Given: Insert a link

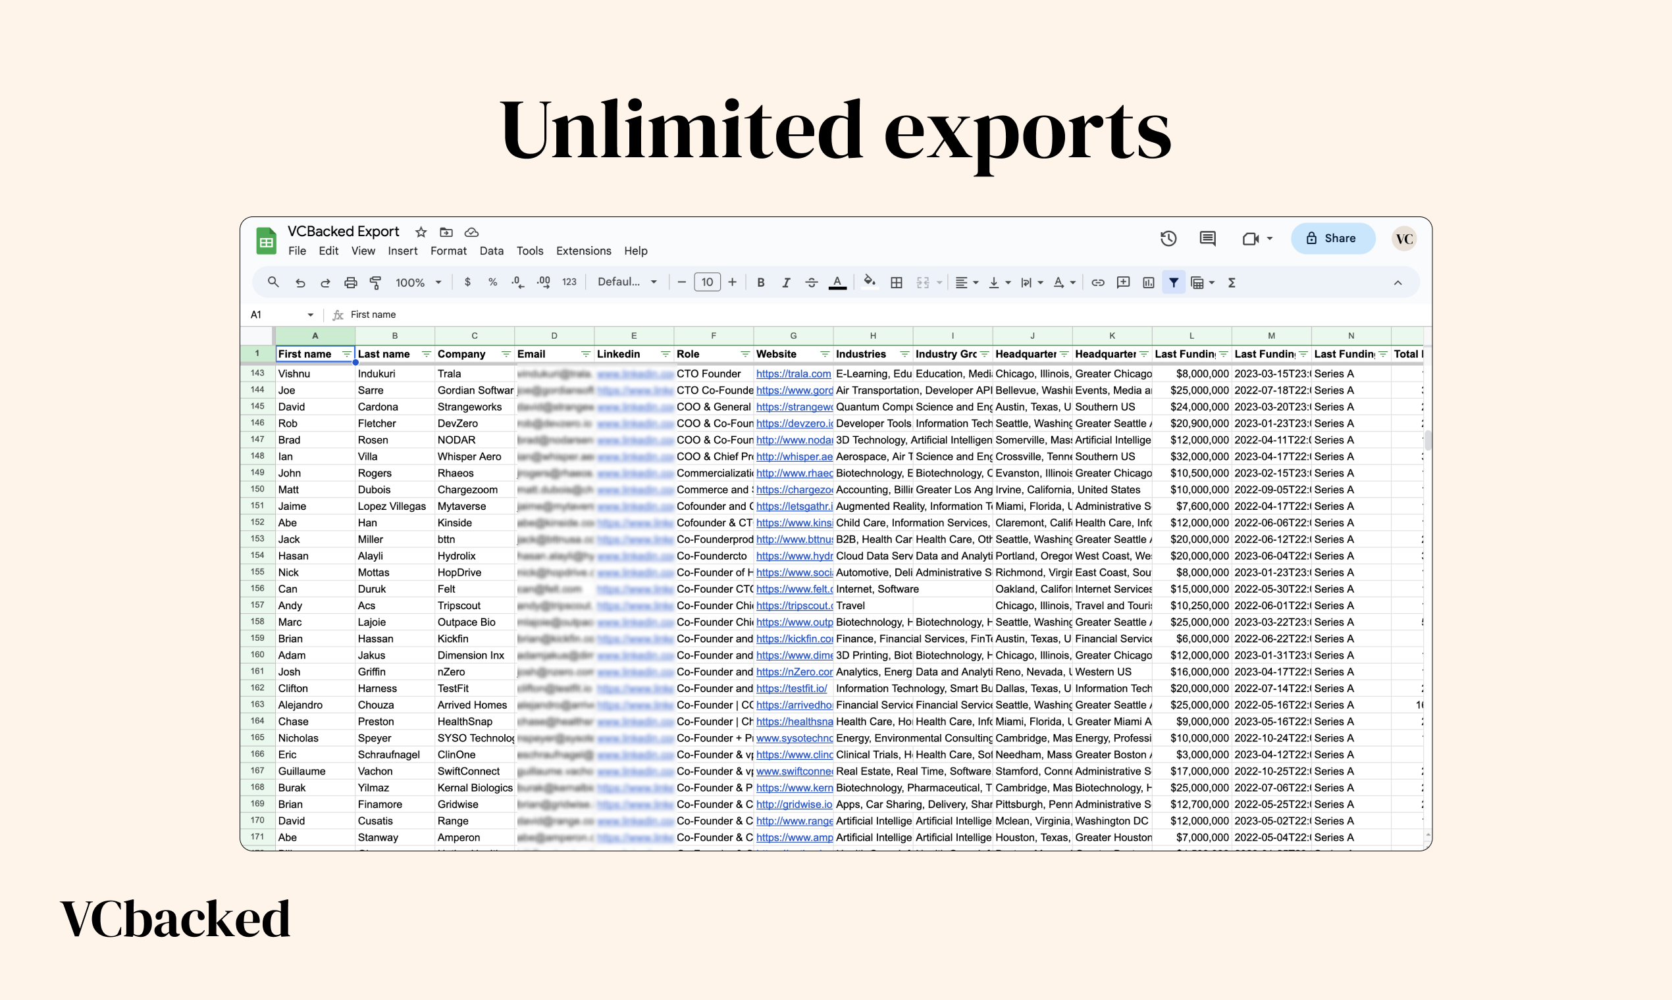Looking at the screenshot, I should [1097, 283].
